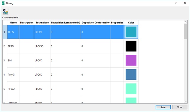Screen dimensions: 190x112
Task: Click the help question mark in title bar
Action: [x=176, y=3]
